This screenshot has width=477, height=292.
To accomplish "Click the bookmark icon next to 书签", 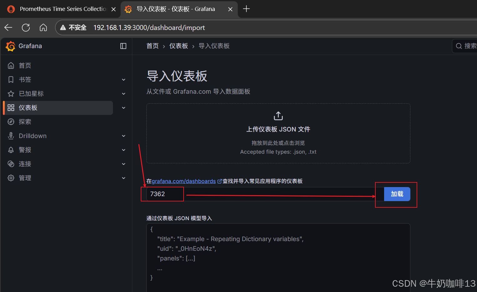I will [11, 80].
